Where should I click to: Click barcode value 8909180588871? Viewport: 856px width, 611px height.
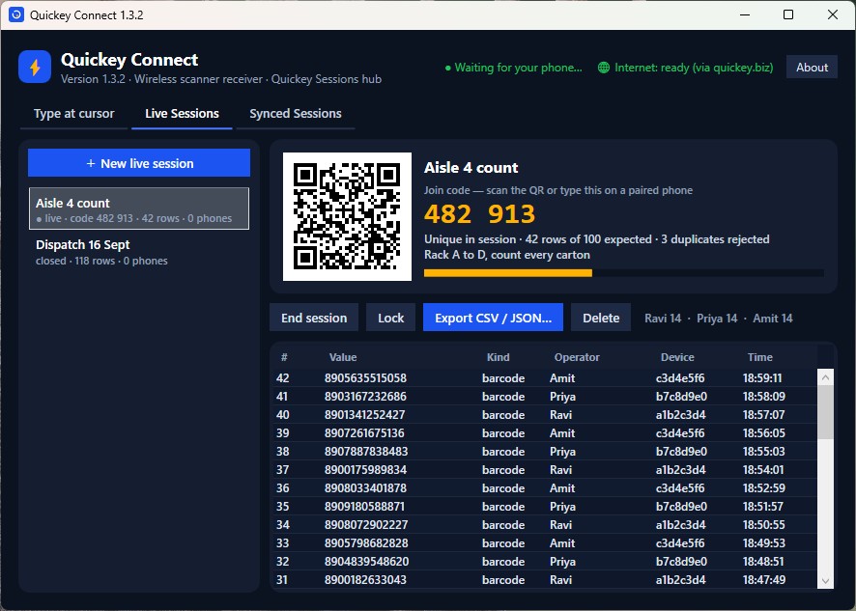pyautogui.click(x=364, y=506)
